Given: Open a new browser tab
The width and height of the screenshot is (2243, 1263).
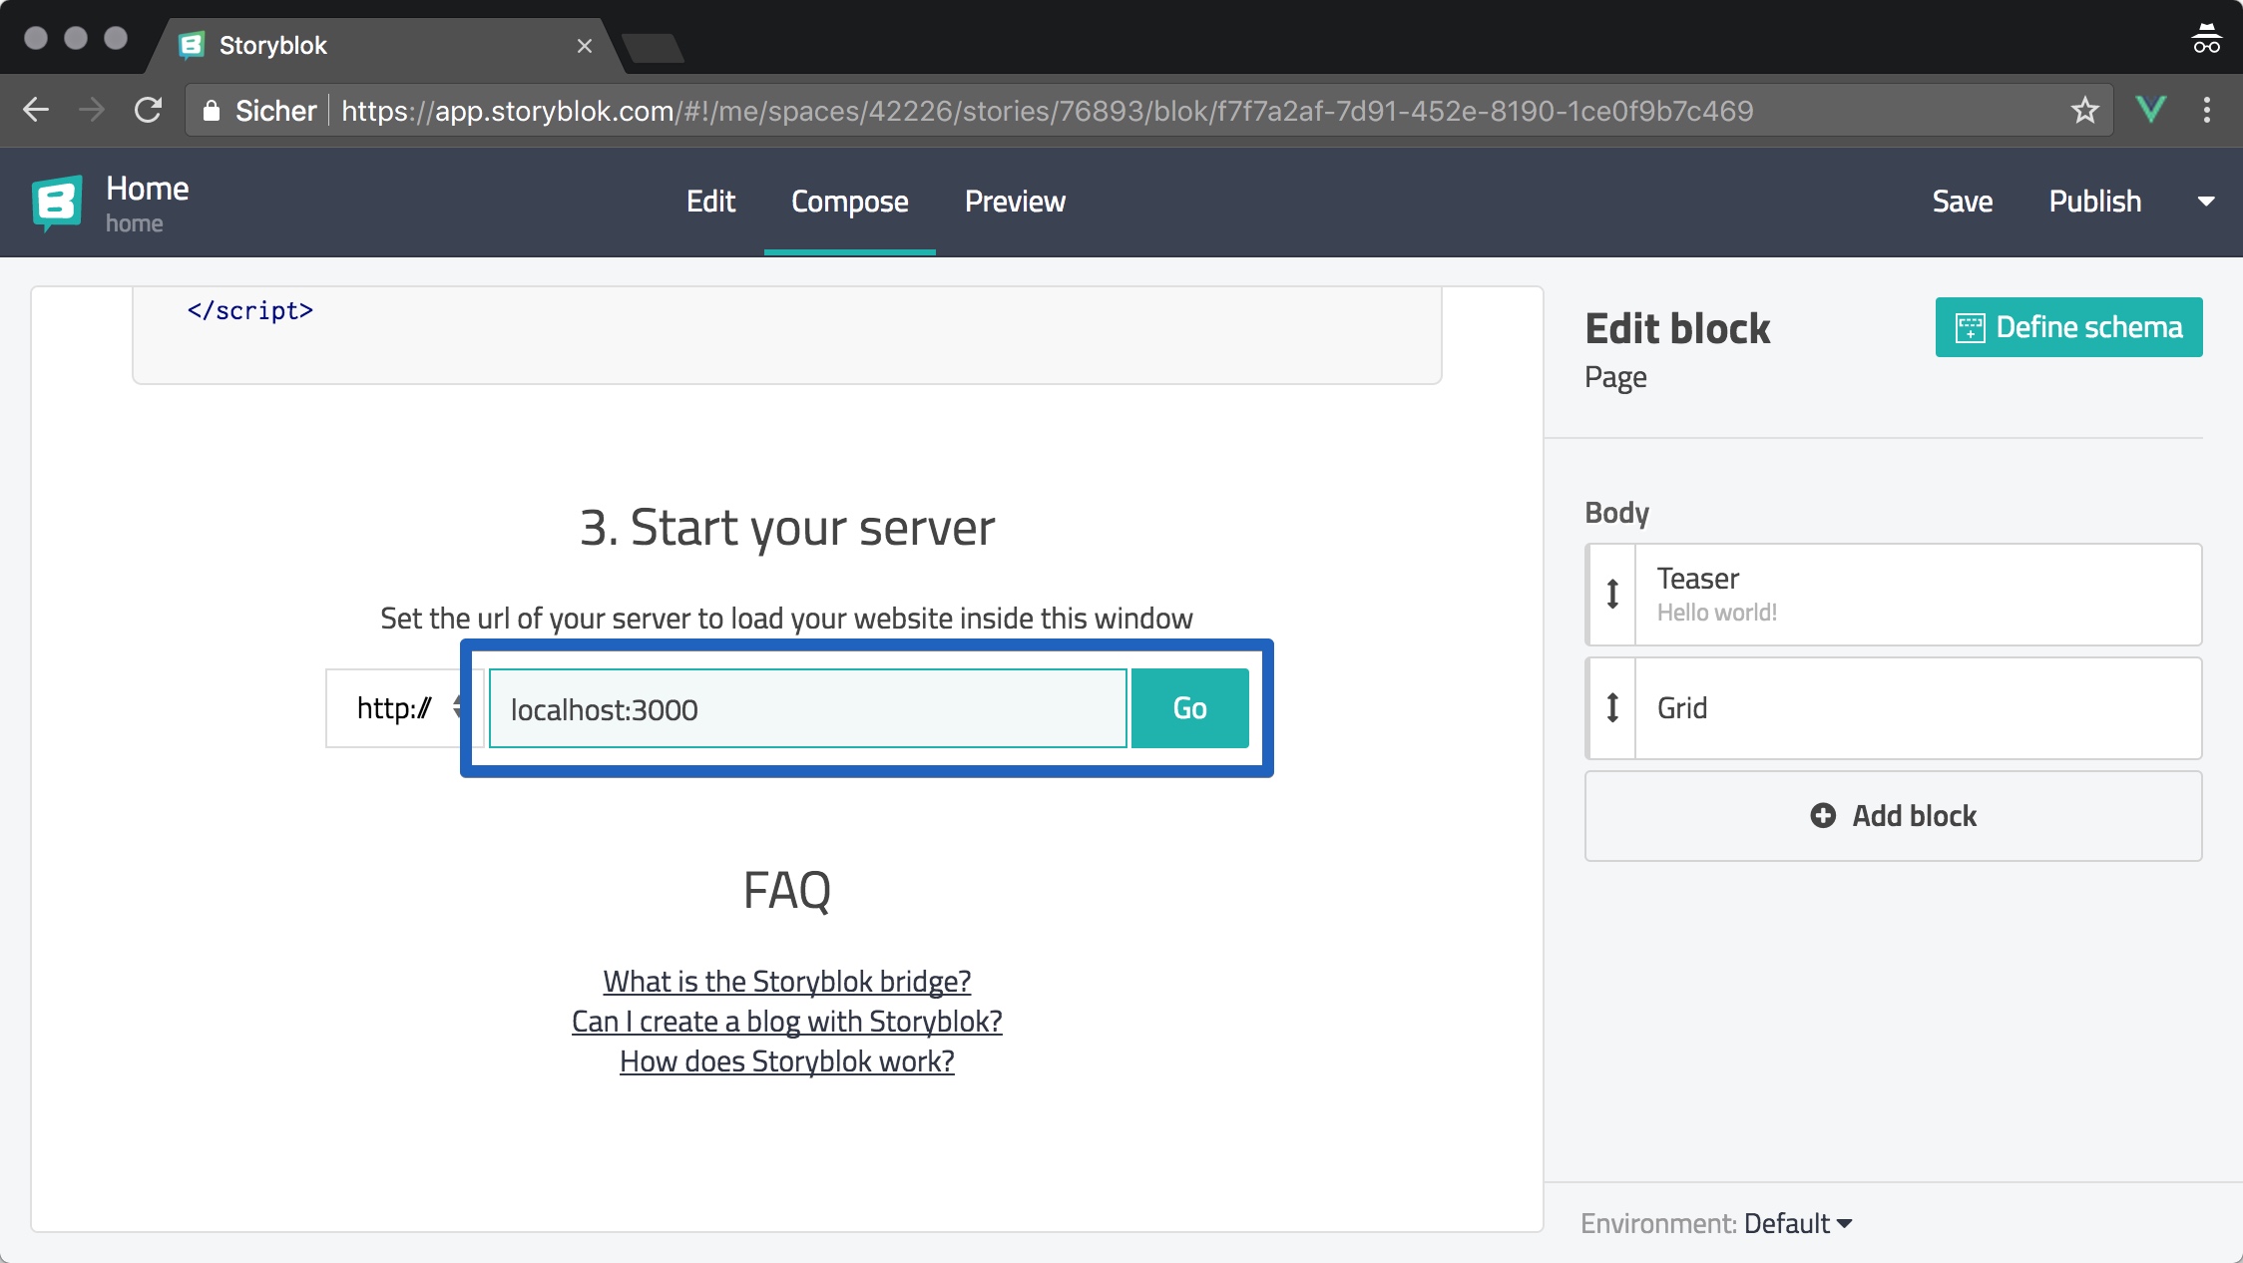Looking at the screenshot, I should tap(653, 47).
